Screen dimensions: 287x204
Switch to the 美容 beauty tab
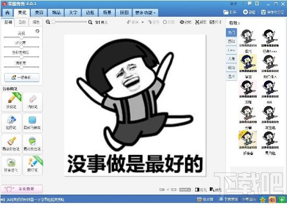pos(39,13)
